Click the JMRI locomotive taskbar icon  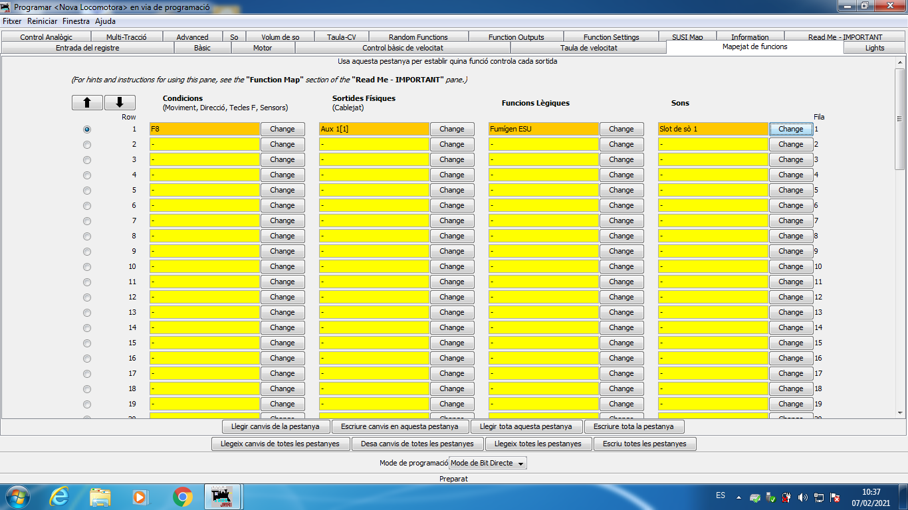(x=222, y=497)
